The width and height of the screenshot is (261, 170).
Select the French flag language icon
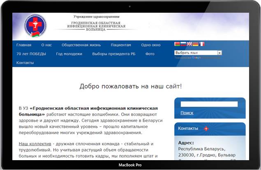click(x=201, y=44)
